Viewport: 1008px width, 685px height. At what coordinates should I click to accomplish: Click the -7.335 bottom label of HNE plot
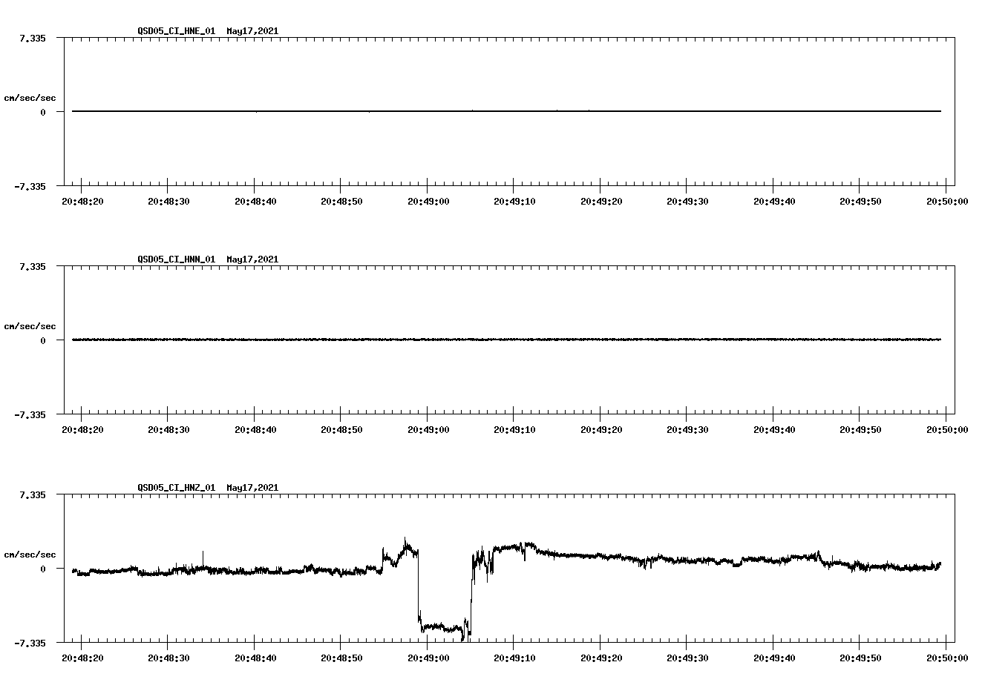pyautogui.click(x=30, y=187)
